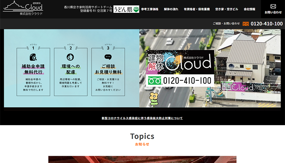Click the ご相談 お見積り無料 card heading
The image size is (285, 163).
point(108,69)
